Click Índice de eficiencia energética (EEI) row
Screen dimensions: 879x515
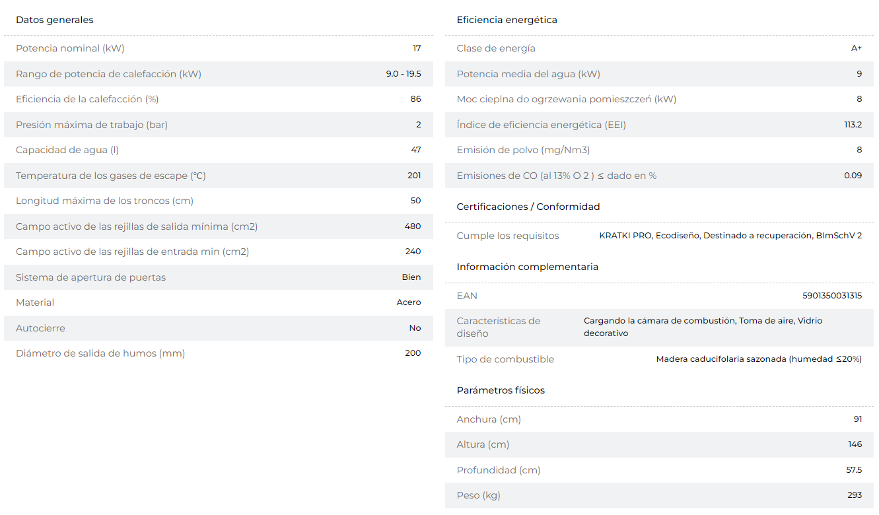pos(659,125)
